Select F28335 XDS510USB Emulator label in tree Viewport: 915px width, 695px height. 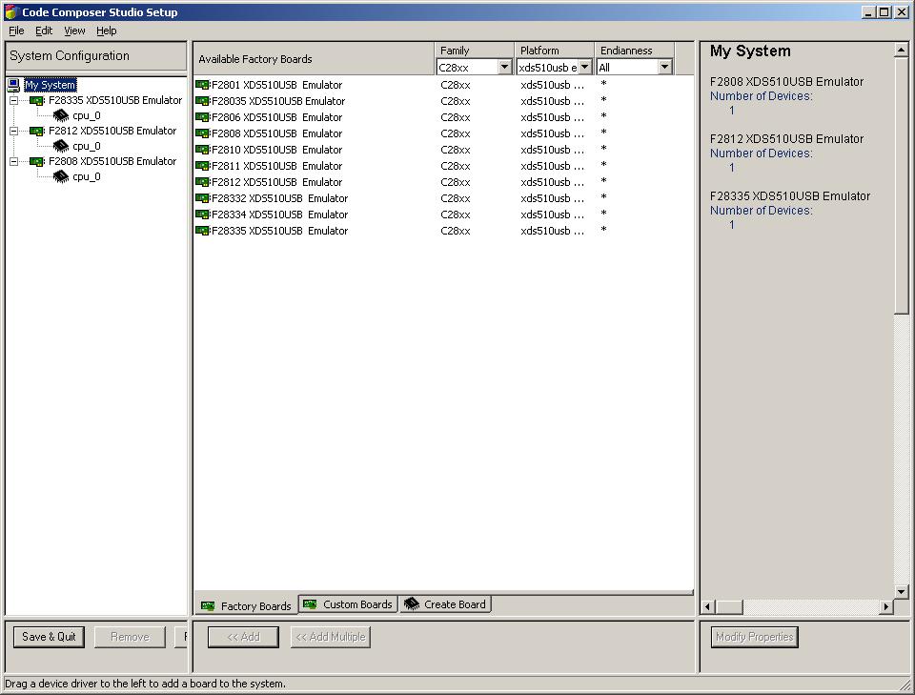point(115,100)
